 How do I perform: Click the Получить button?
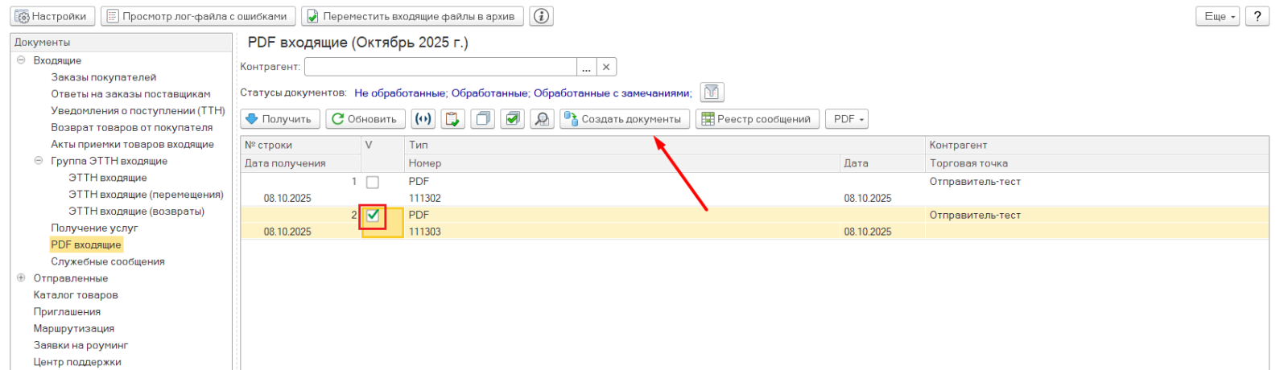279,119
